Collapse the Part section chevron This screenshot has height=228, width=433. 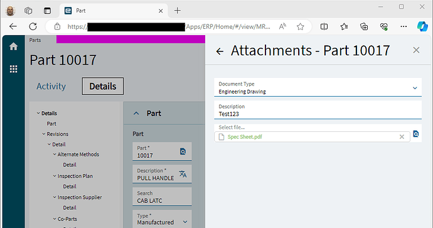coord(136,113)
